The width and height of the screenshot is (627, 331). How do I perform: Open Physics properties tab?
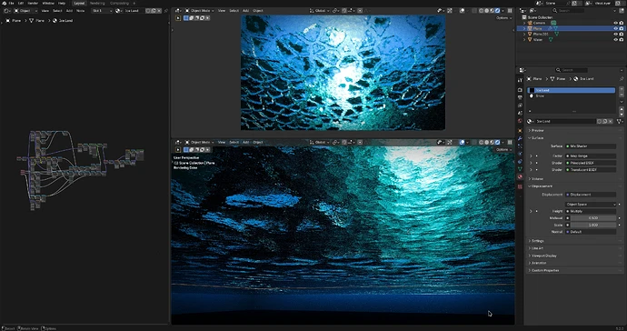click(x=520, y=154)
